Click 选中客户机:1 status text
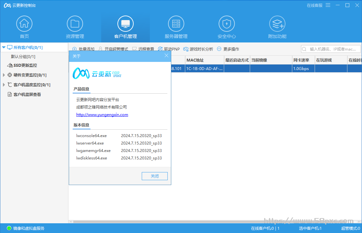362x233 pixels. [x=310, y=228]
